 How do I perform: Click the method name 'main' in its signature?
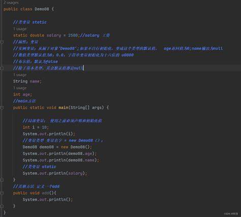tap(64, 108)
